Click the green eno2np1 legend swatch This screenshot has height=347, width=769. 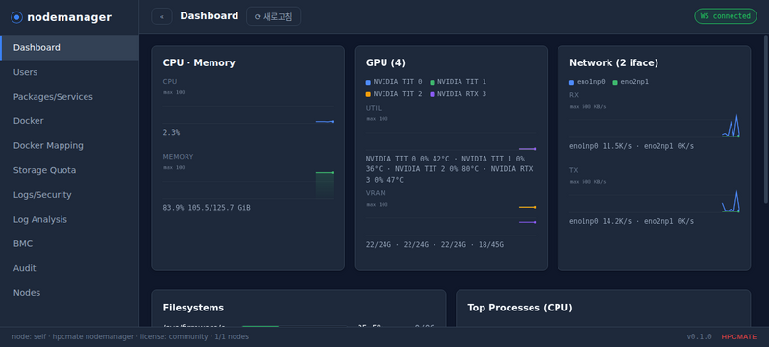(x=615, y=82)
